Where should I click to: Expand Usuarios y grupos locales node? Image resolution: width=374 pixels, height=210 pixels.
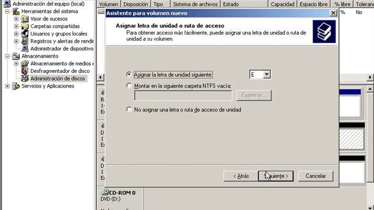(x=16, y=34)
